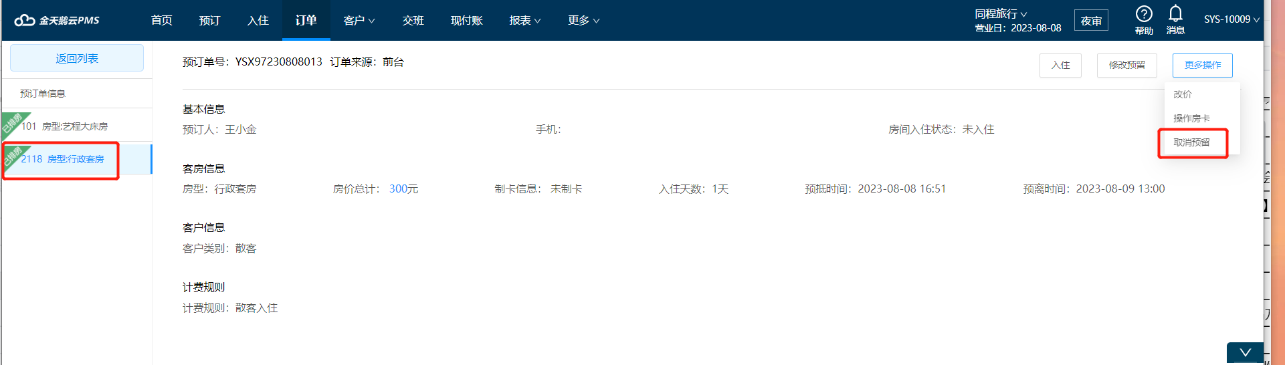Click the 入住天数: 1天 text

coord(693,189)
